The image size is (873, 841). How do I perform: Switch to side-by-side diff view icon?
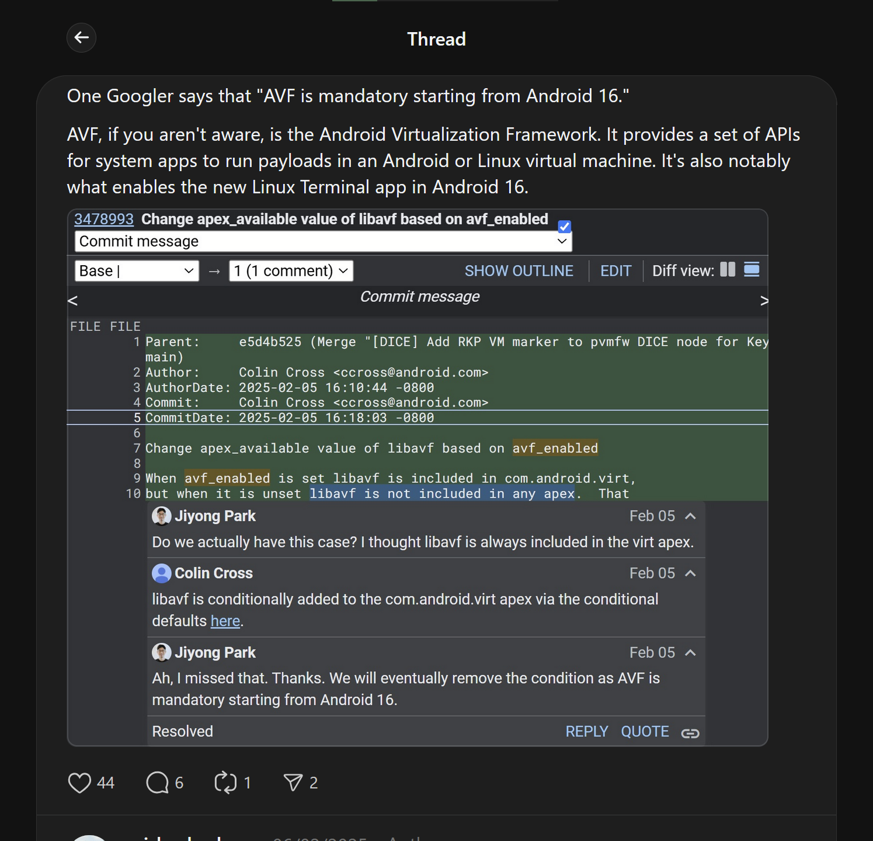(x=728, y=270)
